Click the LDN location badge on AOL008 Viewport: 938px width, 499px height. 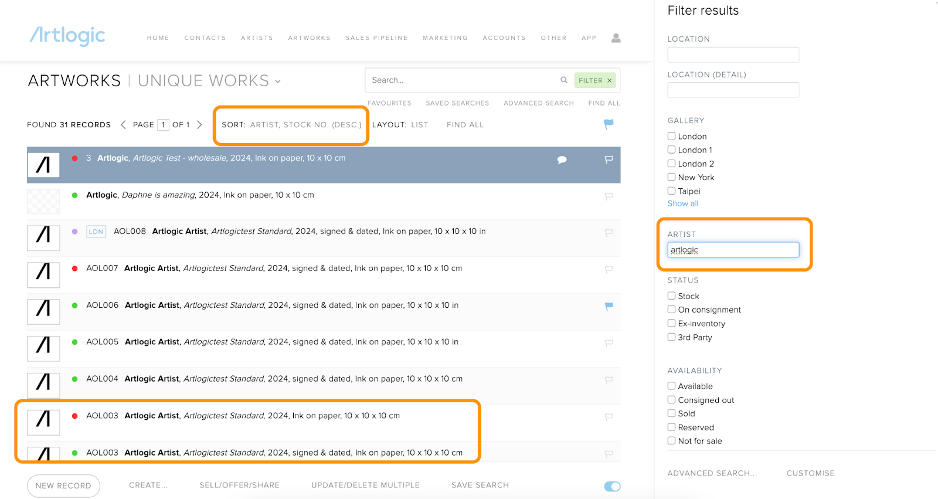coord(96,232)
